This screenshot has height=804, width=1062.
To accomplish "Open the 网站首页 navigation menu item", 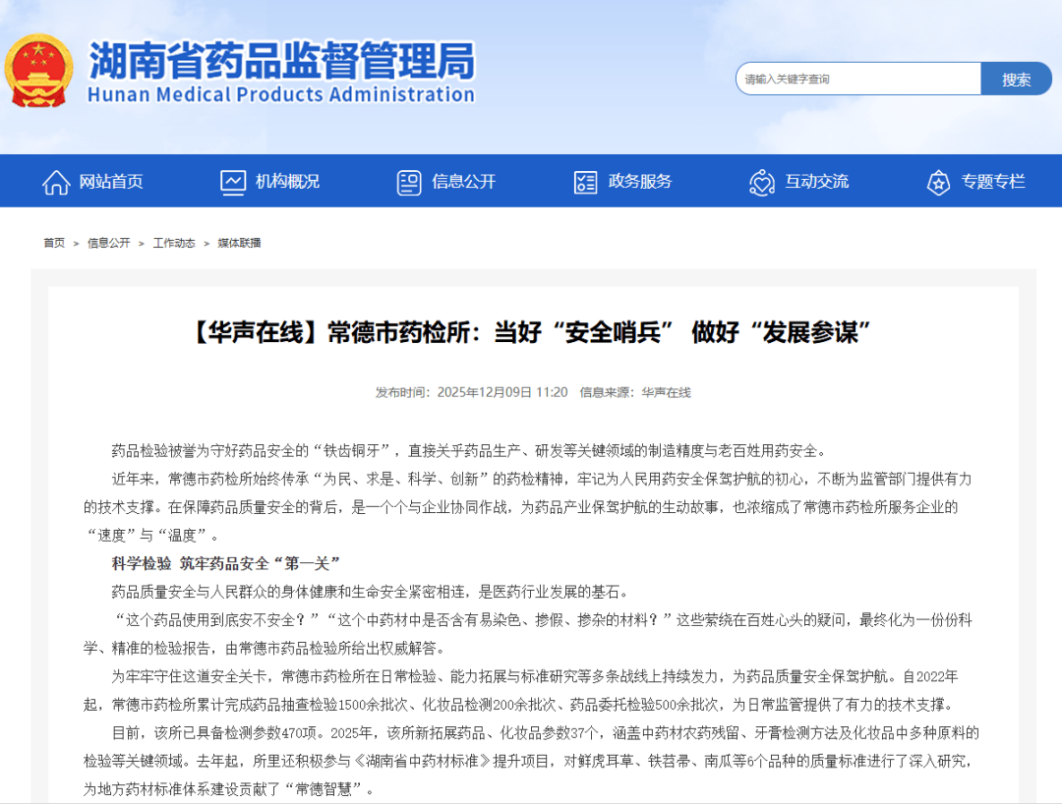I will (x=111, y=182).
